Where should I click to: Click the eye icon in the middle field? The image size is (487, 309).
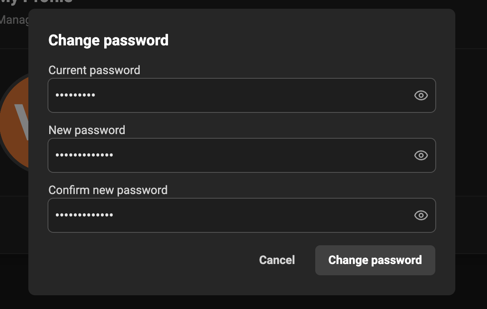point(421,155)
